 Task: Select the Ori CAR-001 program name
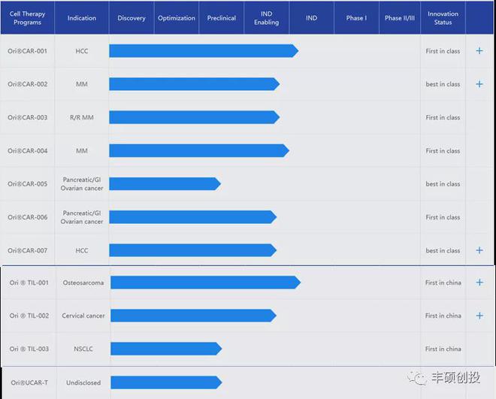28,51
